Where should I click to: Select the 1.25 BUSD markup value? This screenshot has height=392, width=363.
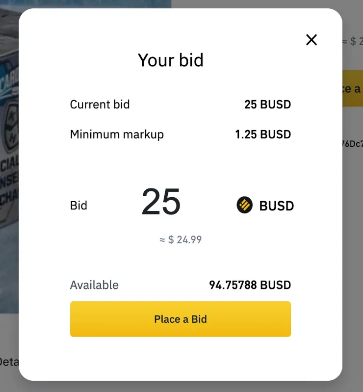(x=263, y=134)
